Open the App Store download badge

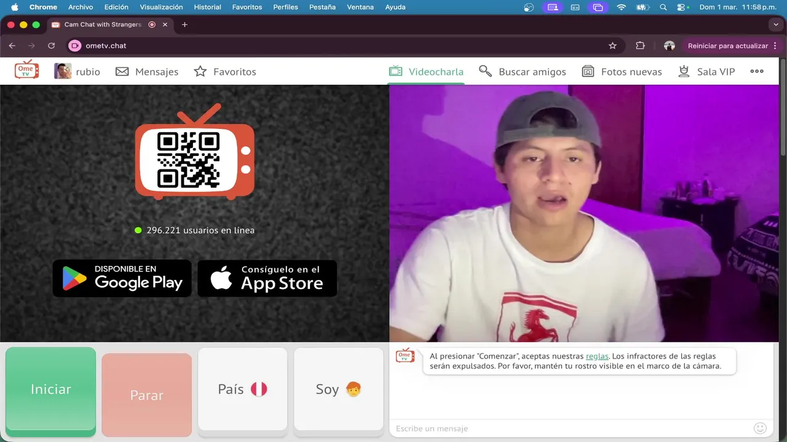tap(267, 278)
